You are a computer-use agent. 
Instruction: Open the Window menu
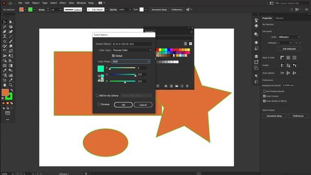point(81,3)
